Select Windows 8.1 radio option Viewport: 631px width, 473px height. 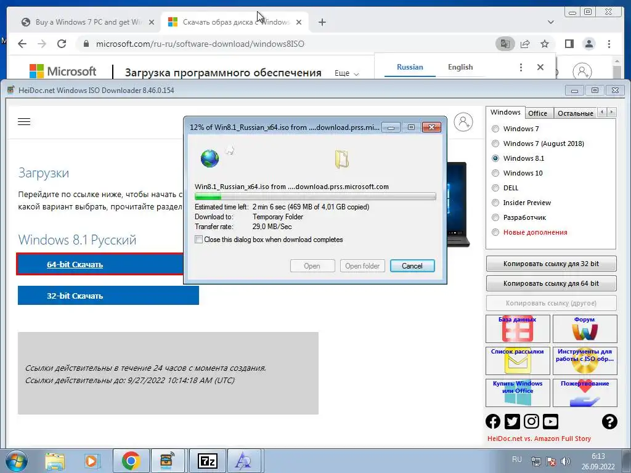(495, 158)
